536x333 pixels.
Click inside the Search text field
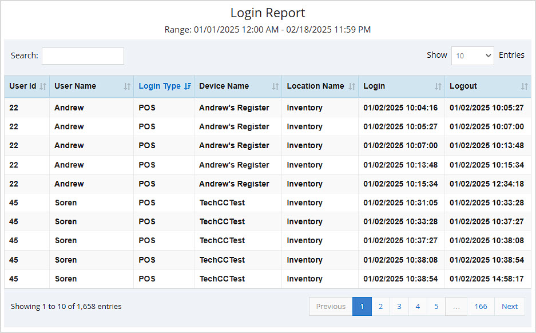point(83,56)
